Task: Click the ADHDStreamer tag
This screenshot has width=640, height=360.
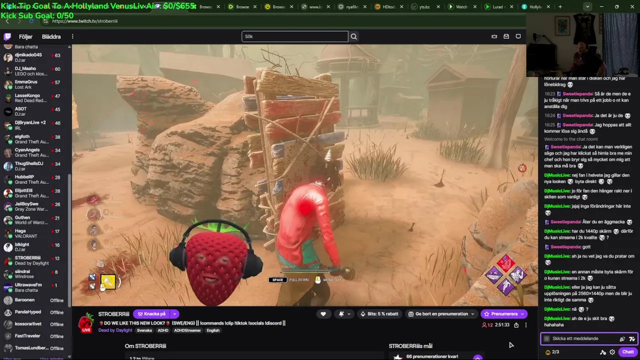Action: click(x=187, y=330)
